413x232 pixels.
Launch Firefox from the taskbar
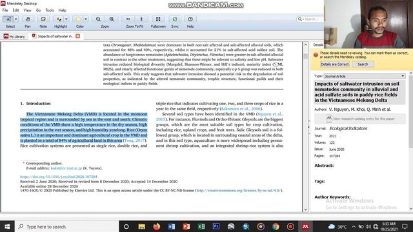pos(156,226)
